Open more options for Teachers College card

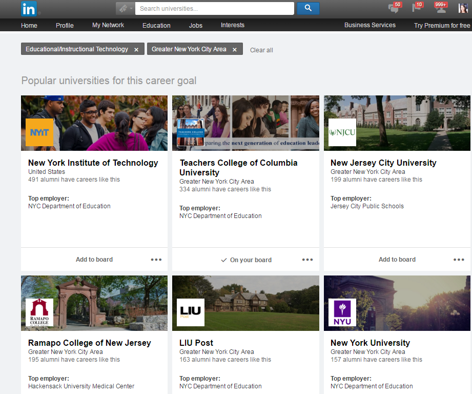pyautogui.click(x=307, y=260)
